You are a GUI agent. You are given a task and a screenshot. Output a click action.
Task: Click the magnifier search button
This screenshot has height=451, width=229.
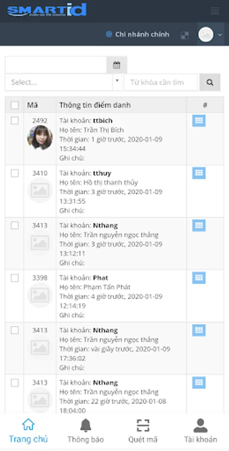click(x=210, y=83)
